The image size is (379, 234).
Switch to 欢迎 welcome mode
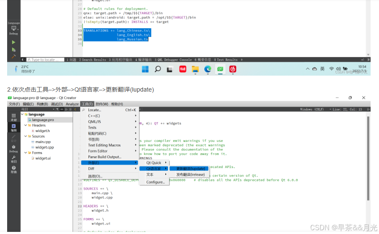click(13, 117)
